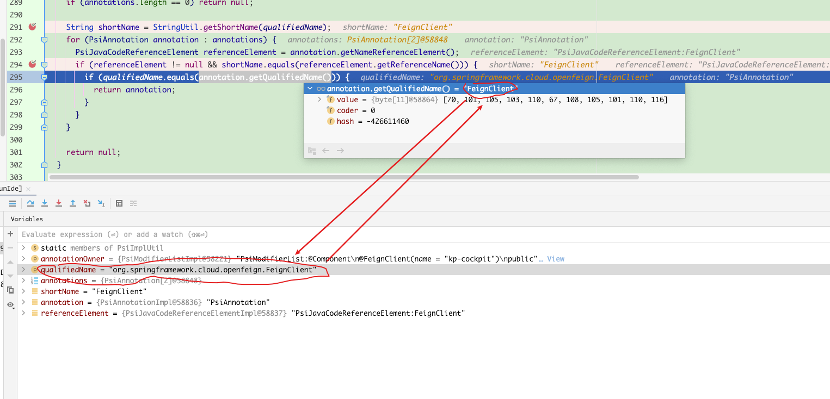
Task: Open the View link next to annotationOwner
Action: tap(555, 259)
